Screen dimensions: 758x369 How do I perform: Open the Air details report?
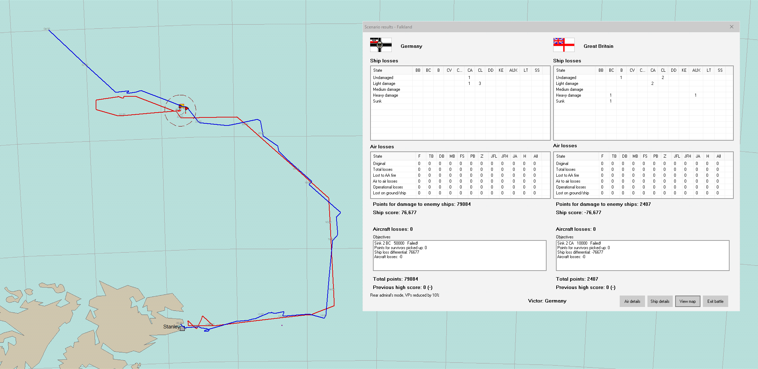click(x=632, y=301)
